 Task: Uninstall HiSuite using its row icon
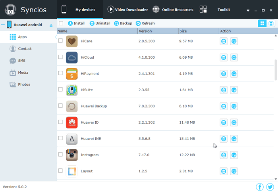[224, 90]
